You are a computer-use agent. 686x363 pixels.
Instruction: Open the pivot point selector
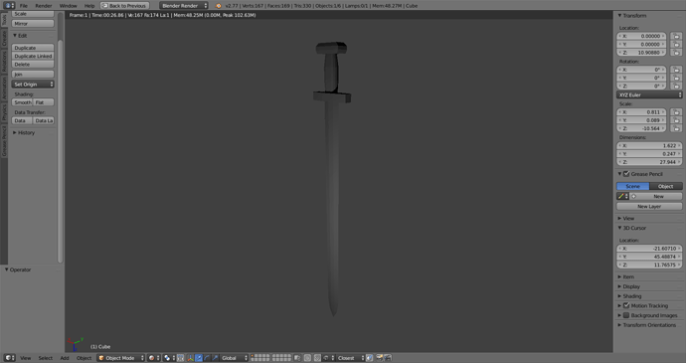pos(168,358)
